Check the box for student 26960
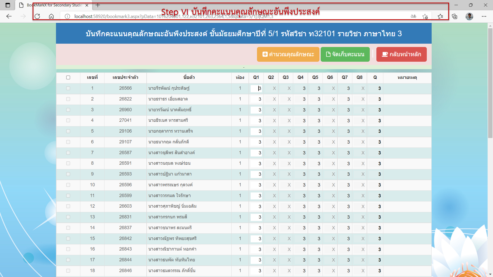 coord(68,110)
